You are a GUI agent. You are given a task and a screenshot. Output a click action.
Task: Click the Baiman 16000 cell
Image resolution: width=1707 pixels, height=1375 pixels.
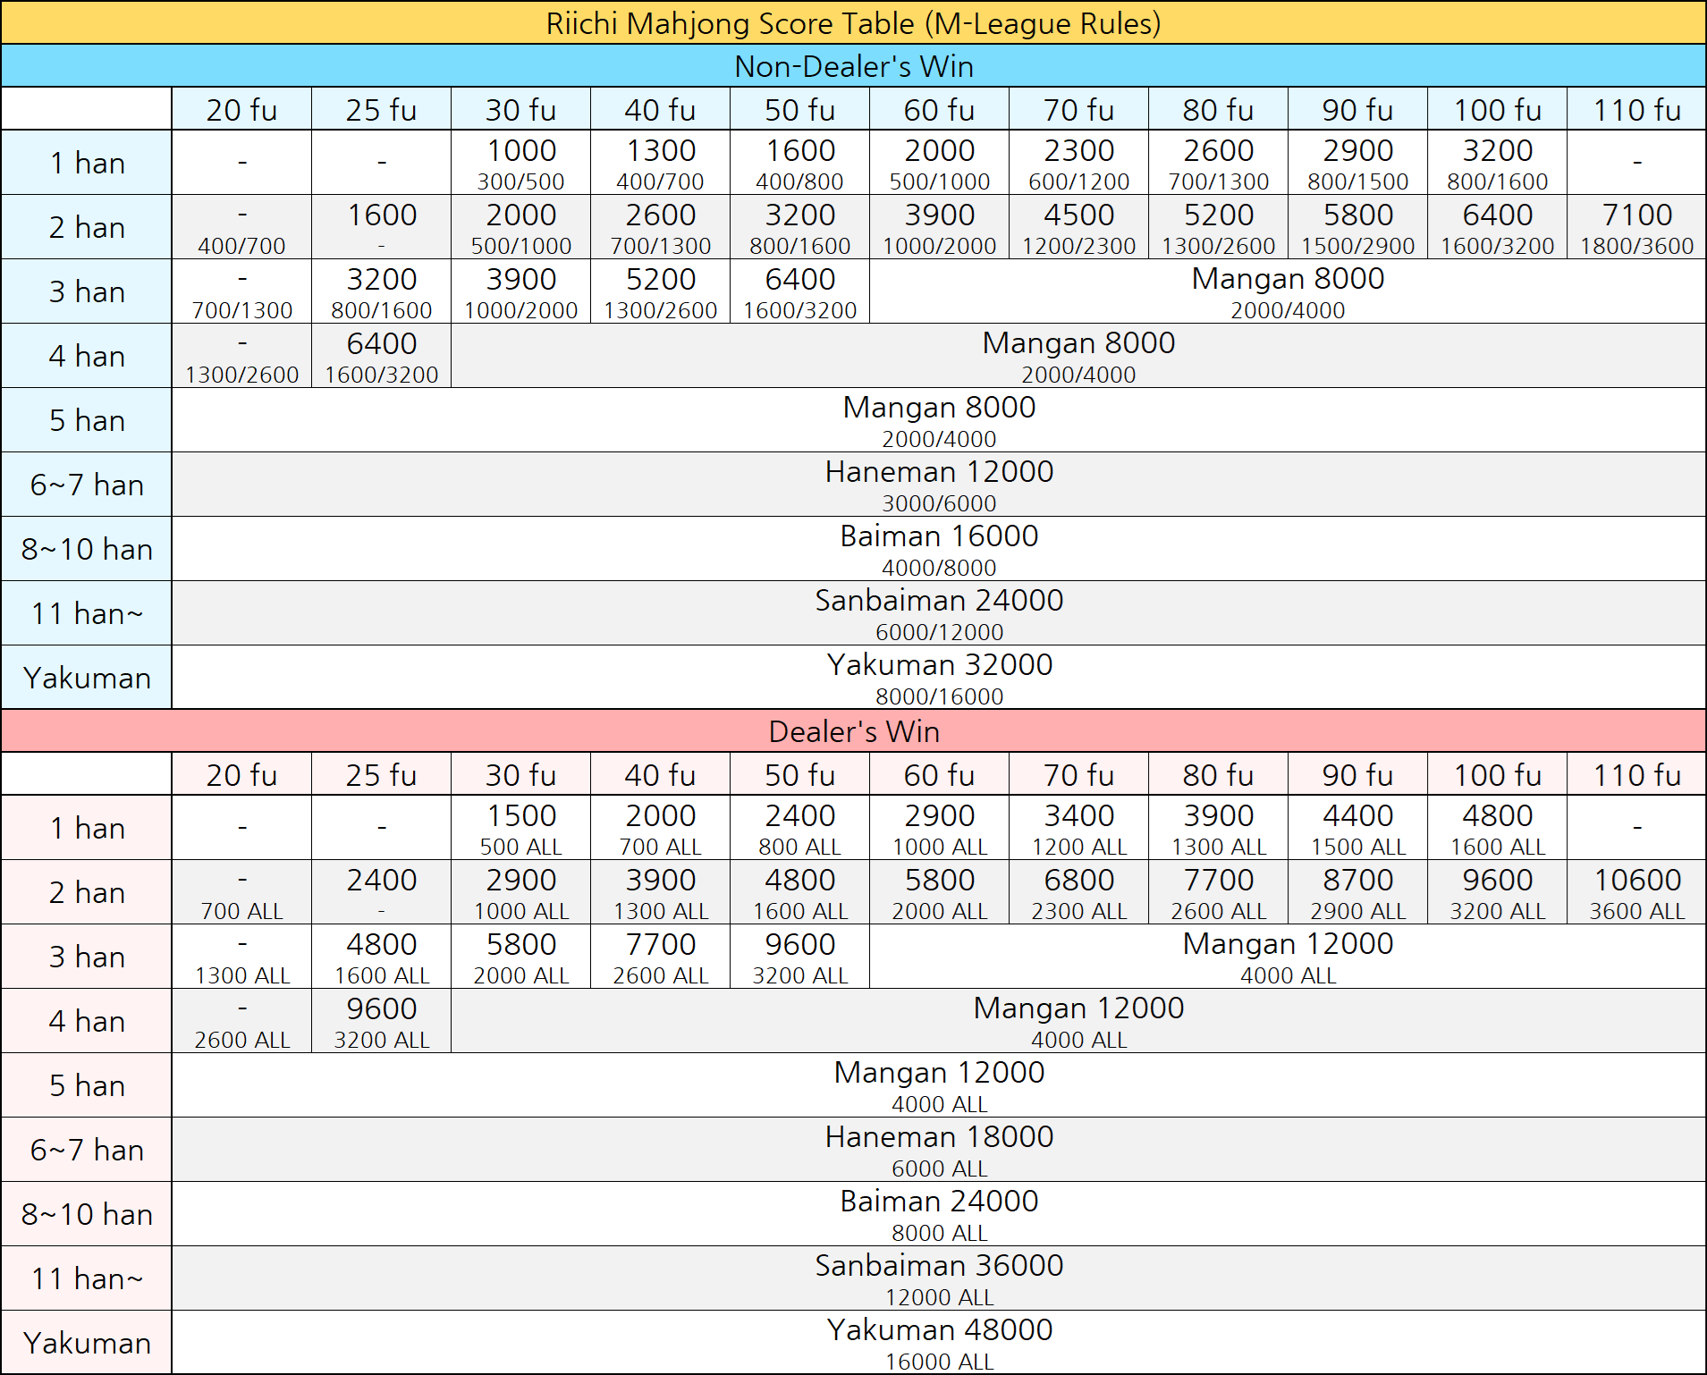pyautogui.click(x=939, y=549)
